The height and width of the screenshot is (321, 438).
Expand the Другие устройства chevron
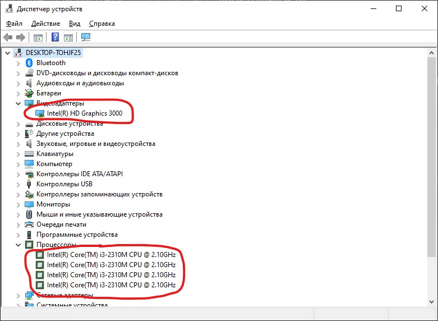tap(18, 134)
